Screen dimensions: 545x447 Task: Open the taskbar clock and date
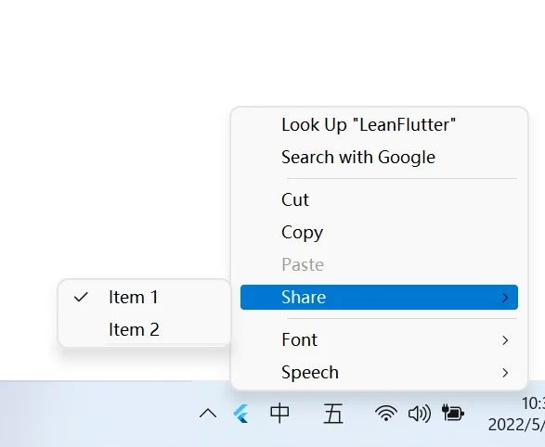[x=516, y=414]
